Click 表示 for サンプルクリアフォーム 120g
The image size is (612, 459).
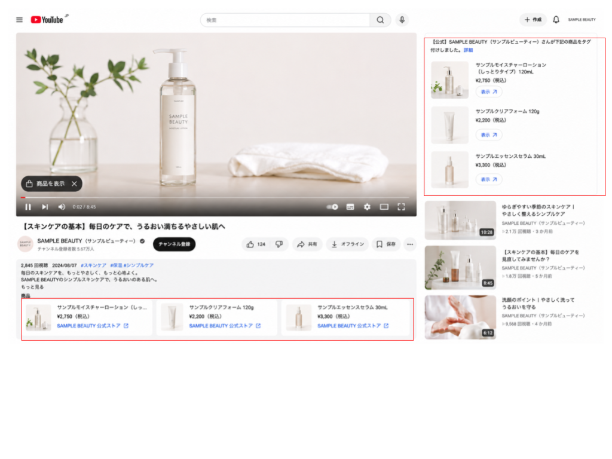coord(489,135)
